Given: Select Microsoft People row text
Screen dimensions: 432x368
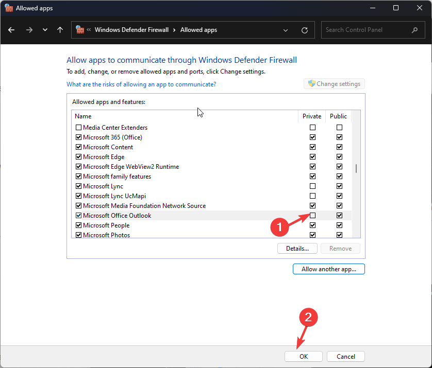Looking at the screenshot, I should point(106,225).
